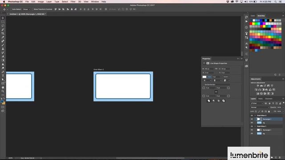This screenshot has width=285, height=160.
Task: Click the Intersect Shape Areas pathfinder icon
Action: [x=219, y=101]
